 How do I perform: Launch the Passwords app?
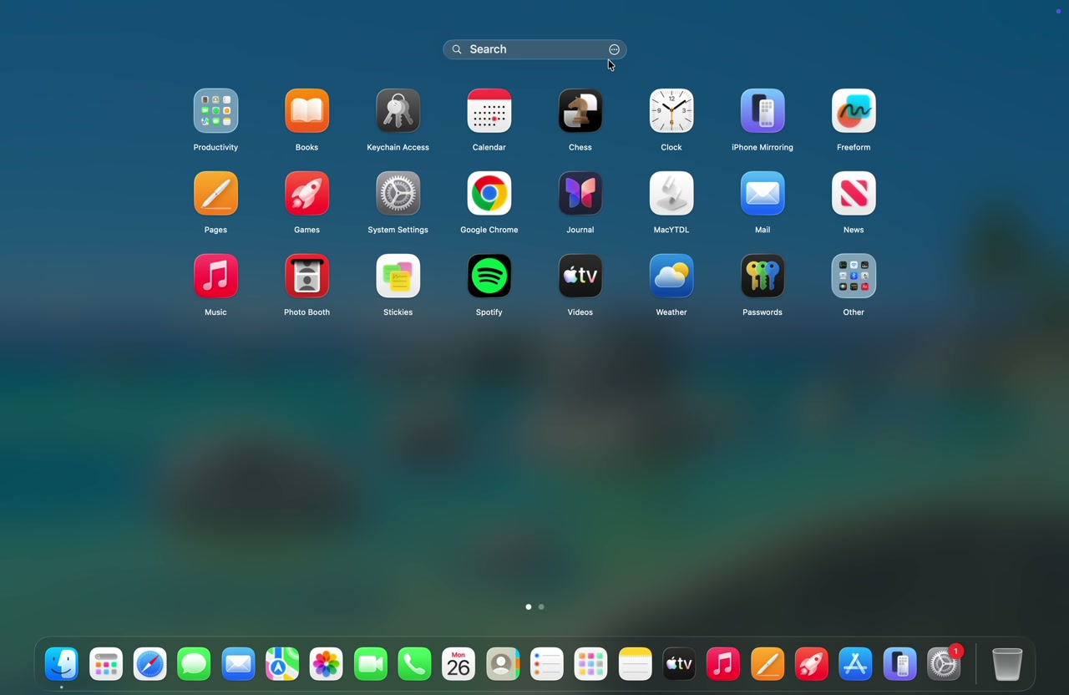click(762, 276)
